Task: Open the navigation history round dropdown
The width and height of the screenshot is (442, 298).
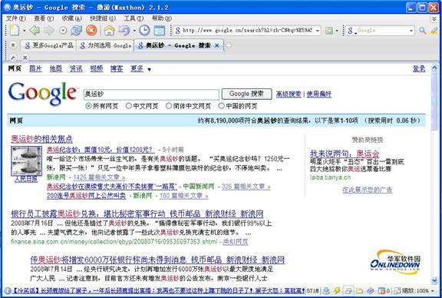Action: point(63,31)
